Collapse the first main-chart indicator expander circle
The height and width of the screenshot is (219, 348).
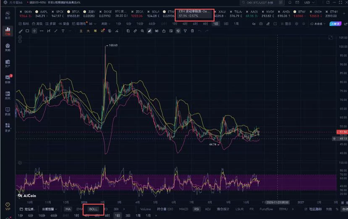20,37
